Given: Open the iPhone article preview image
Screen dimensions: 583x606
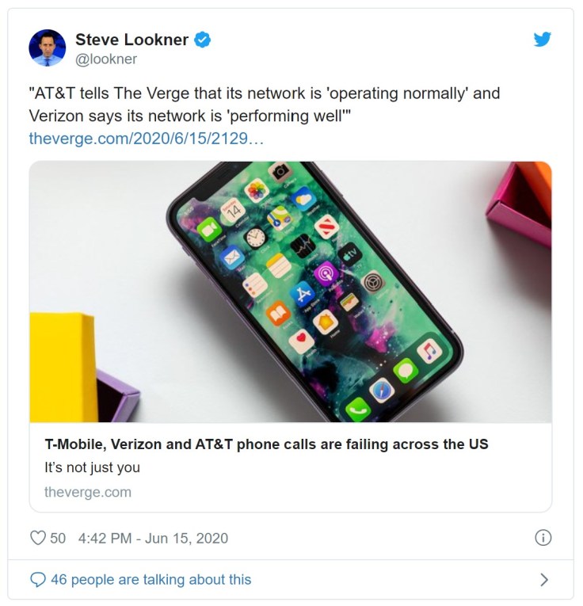Looking at the screenshot, I should point(291,292).
